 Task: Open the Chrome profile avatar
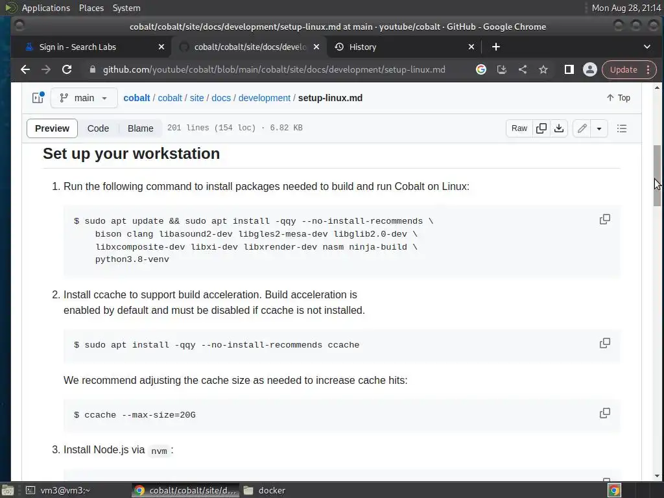coord(590,69)
